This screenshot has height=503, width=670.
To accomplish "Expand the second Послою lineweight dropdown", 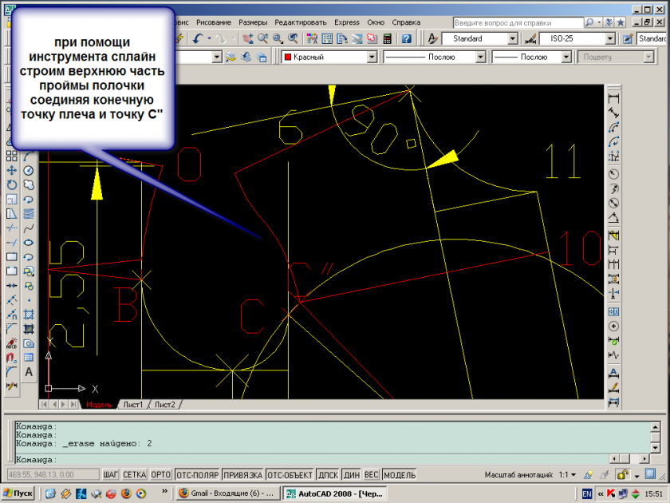I will pyautogui.click(x=566, y=57).
